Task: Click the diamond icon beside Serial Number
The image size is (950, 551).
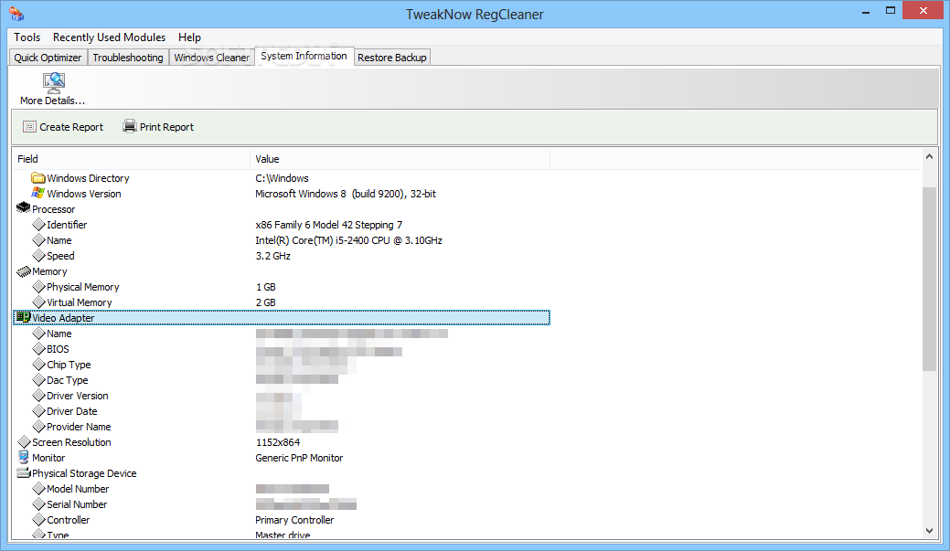Action: [38, 504]
